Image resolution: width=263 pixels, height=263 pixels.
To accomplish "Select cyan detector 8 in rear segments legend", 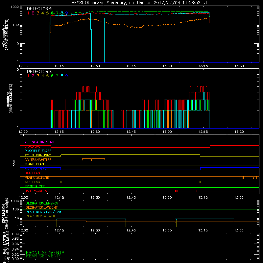I will [62, 76].
